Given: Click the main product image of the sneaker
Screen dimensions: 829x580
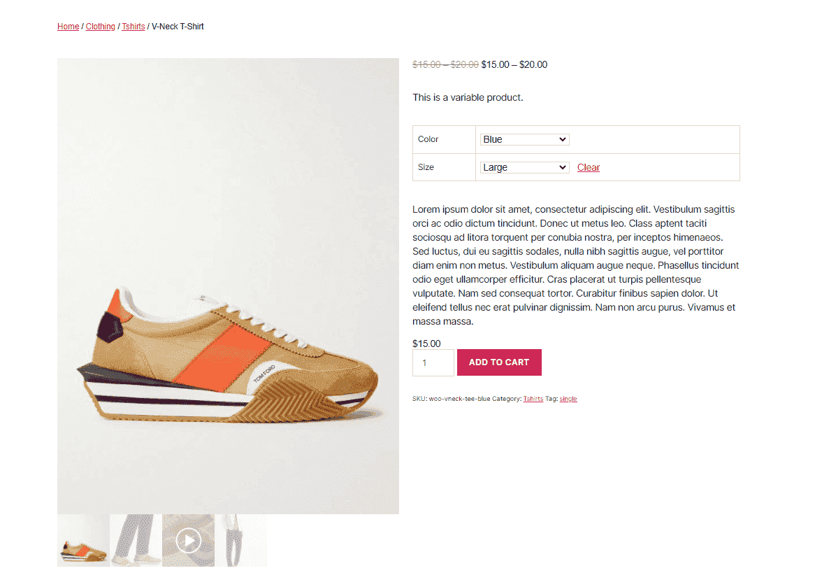Looking at the screenshot, I should [228, 285].
